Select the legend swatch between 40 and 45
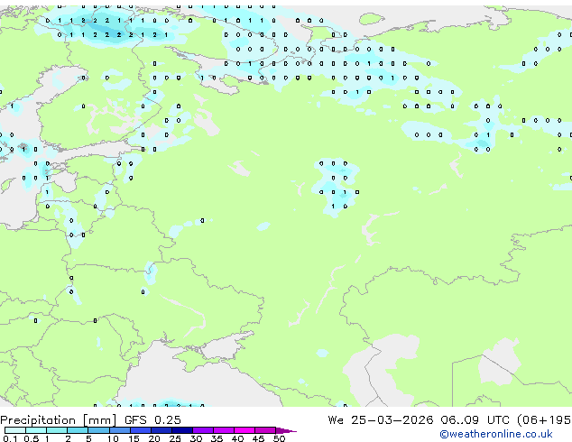 pyautogui.click(x=244, y=430)
